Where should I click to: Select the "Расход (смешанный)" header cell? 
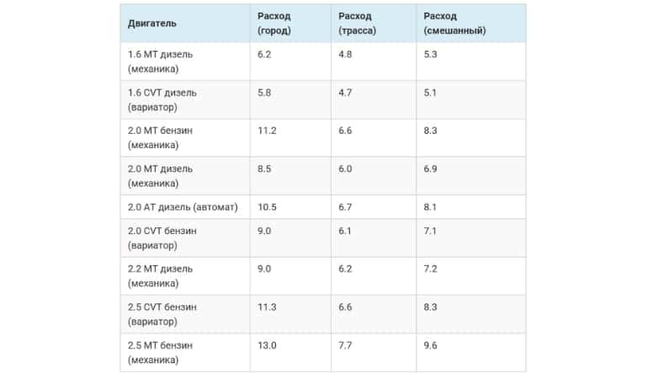click(454, 24)
